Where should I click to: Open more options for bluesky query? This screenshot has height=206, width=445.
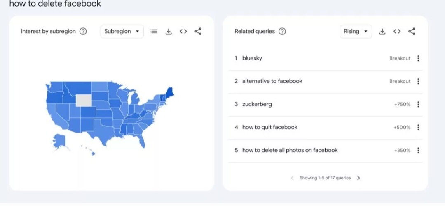click(x=418, y=58)
